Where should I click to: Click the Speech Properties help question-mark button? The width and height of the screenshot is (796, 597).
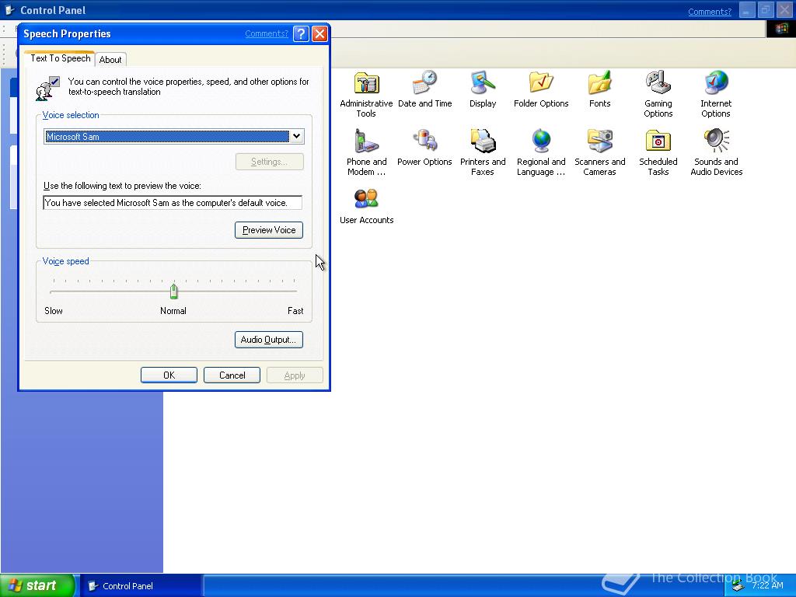pyautogui.click(x=301, y=33)
